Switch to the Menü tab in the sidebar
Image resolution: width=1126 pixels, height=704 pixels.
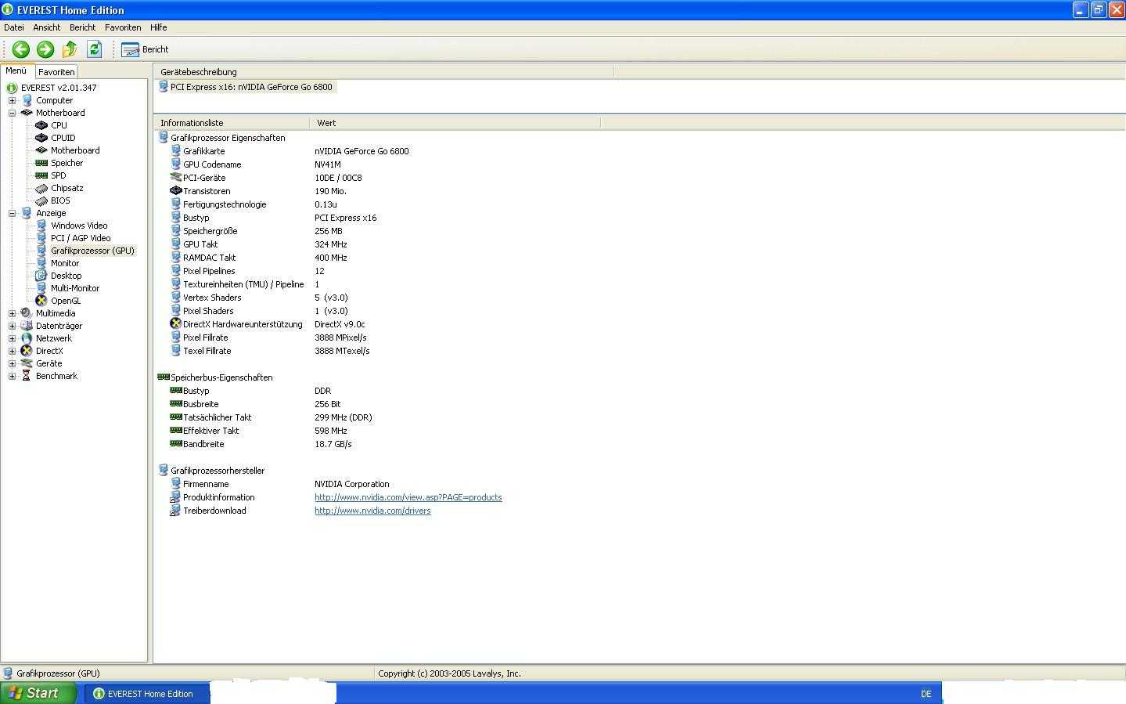[x=16, y=70]
